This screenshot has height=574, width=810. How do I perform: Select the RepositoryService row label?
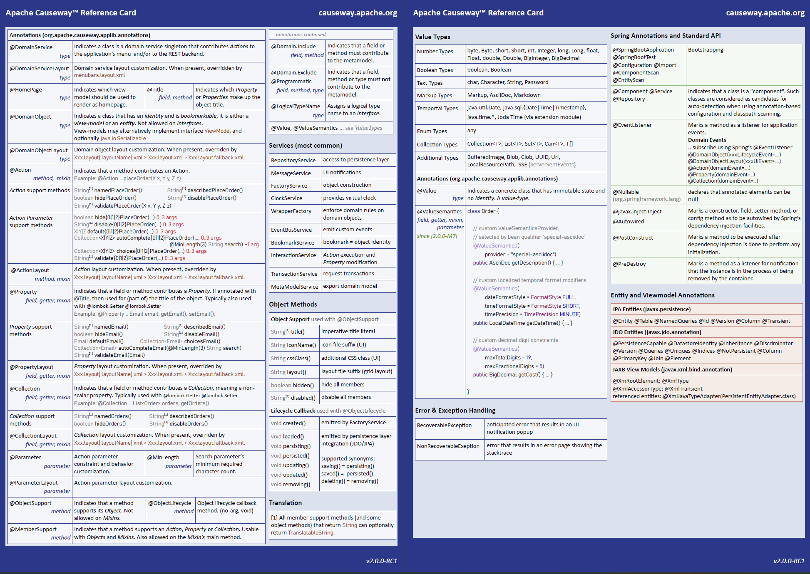click(293, 161)
